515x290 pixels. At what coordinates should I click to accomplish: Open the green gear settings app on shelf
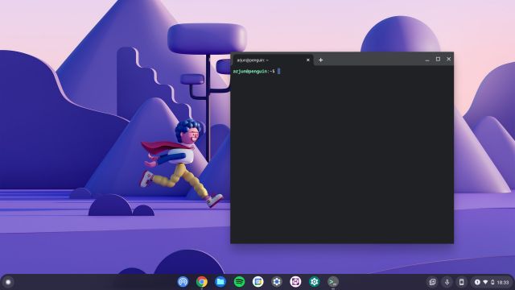[x=314, y=282]
